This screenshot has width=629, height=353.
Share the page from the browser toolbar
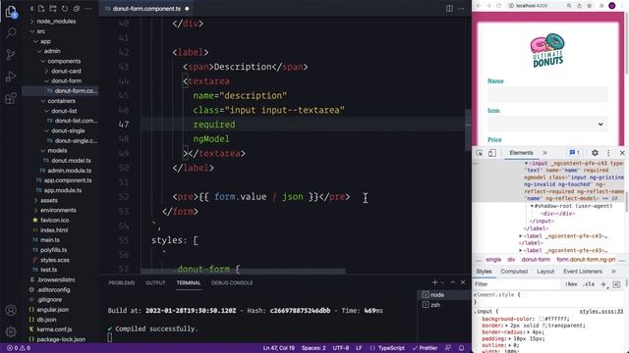pos(579,6)
